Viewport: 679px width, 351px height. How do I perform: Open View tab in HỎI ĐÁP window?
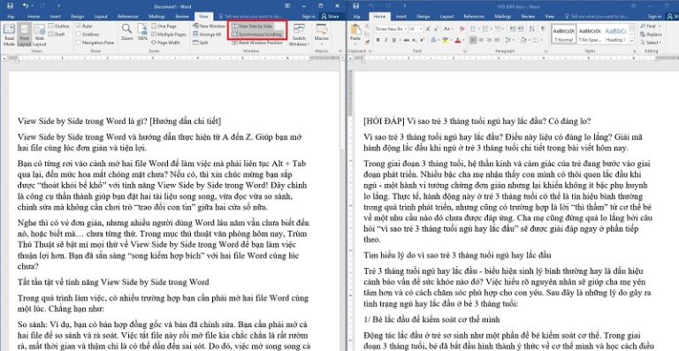click(549, 17)
